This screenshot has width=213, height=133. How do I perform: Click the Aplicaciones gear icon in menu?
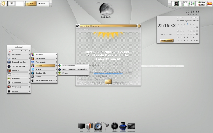pyautogui.click(x=9, y=55)
